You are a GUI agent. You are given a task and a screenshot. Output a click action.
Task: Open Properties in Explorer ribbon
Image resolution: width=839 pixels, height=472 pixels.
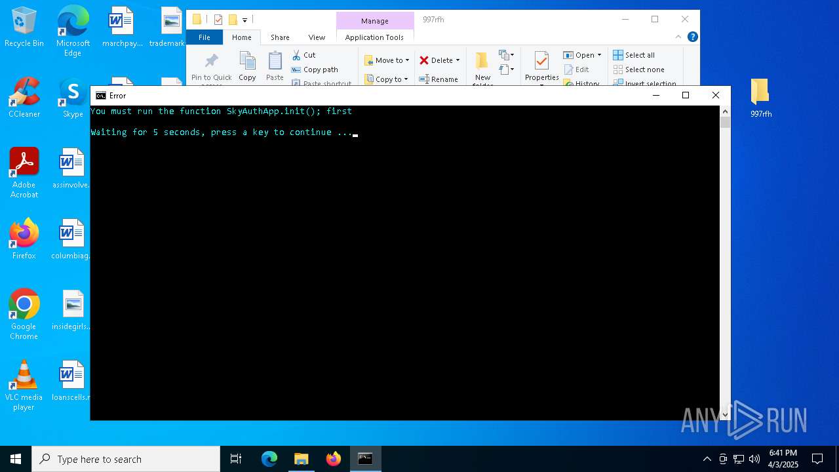coord(541,67)
